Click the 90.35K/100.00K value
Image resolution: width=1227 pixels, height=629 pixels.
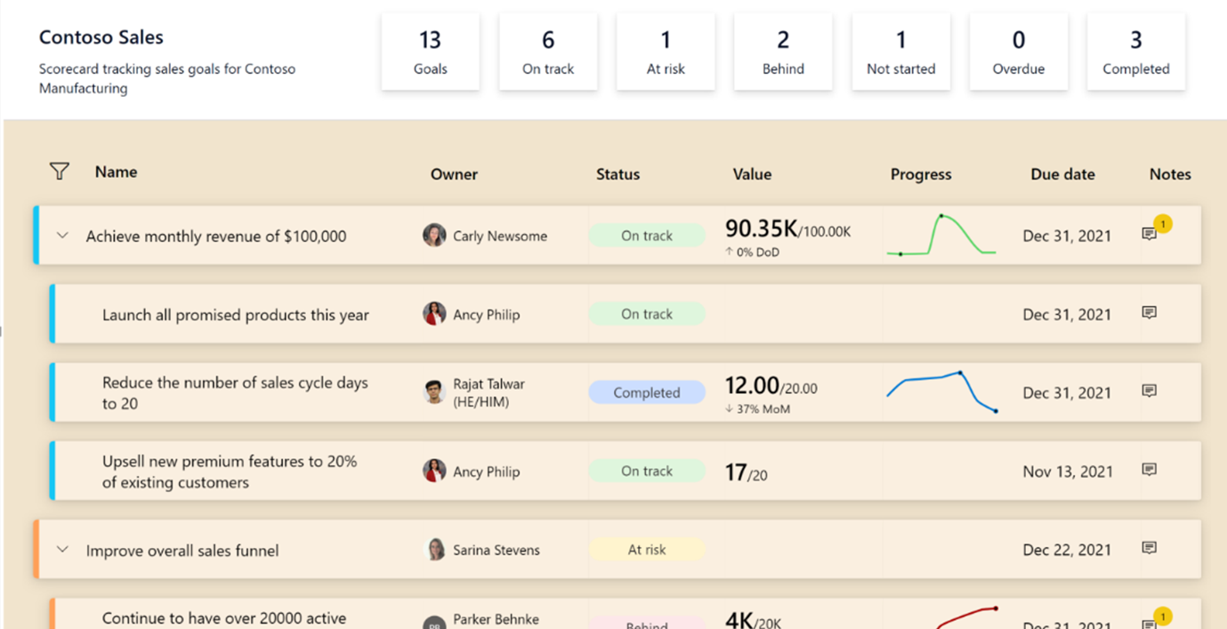click(788, 230)
